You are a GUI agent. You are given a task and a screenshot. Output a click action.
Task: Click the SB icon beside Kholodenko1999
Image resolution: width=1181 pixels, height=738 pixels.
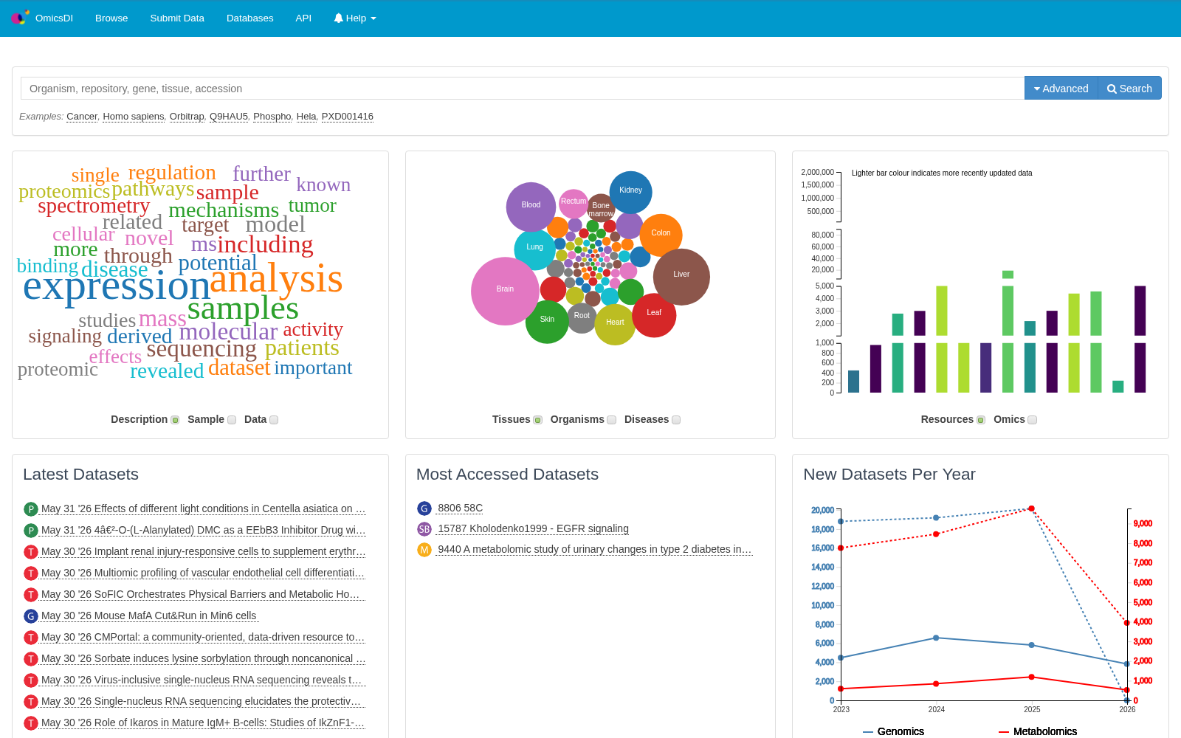(x=424, y=529)
